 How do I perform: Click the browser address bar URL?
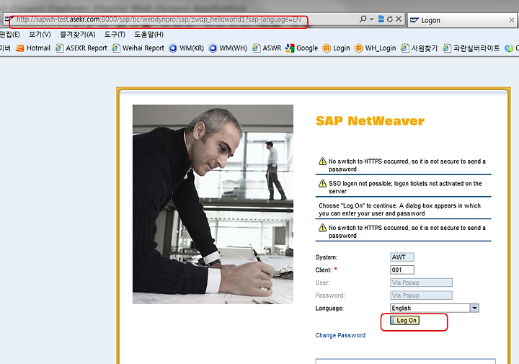[x=159, y=19]
